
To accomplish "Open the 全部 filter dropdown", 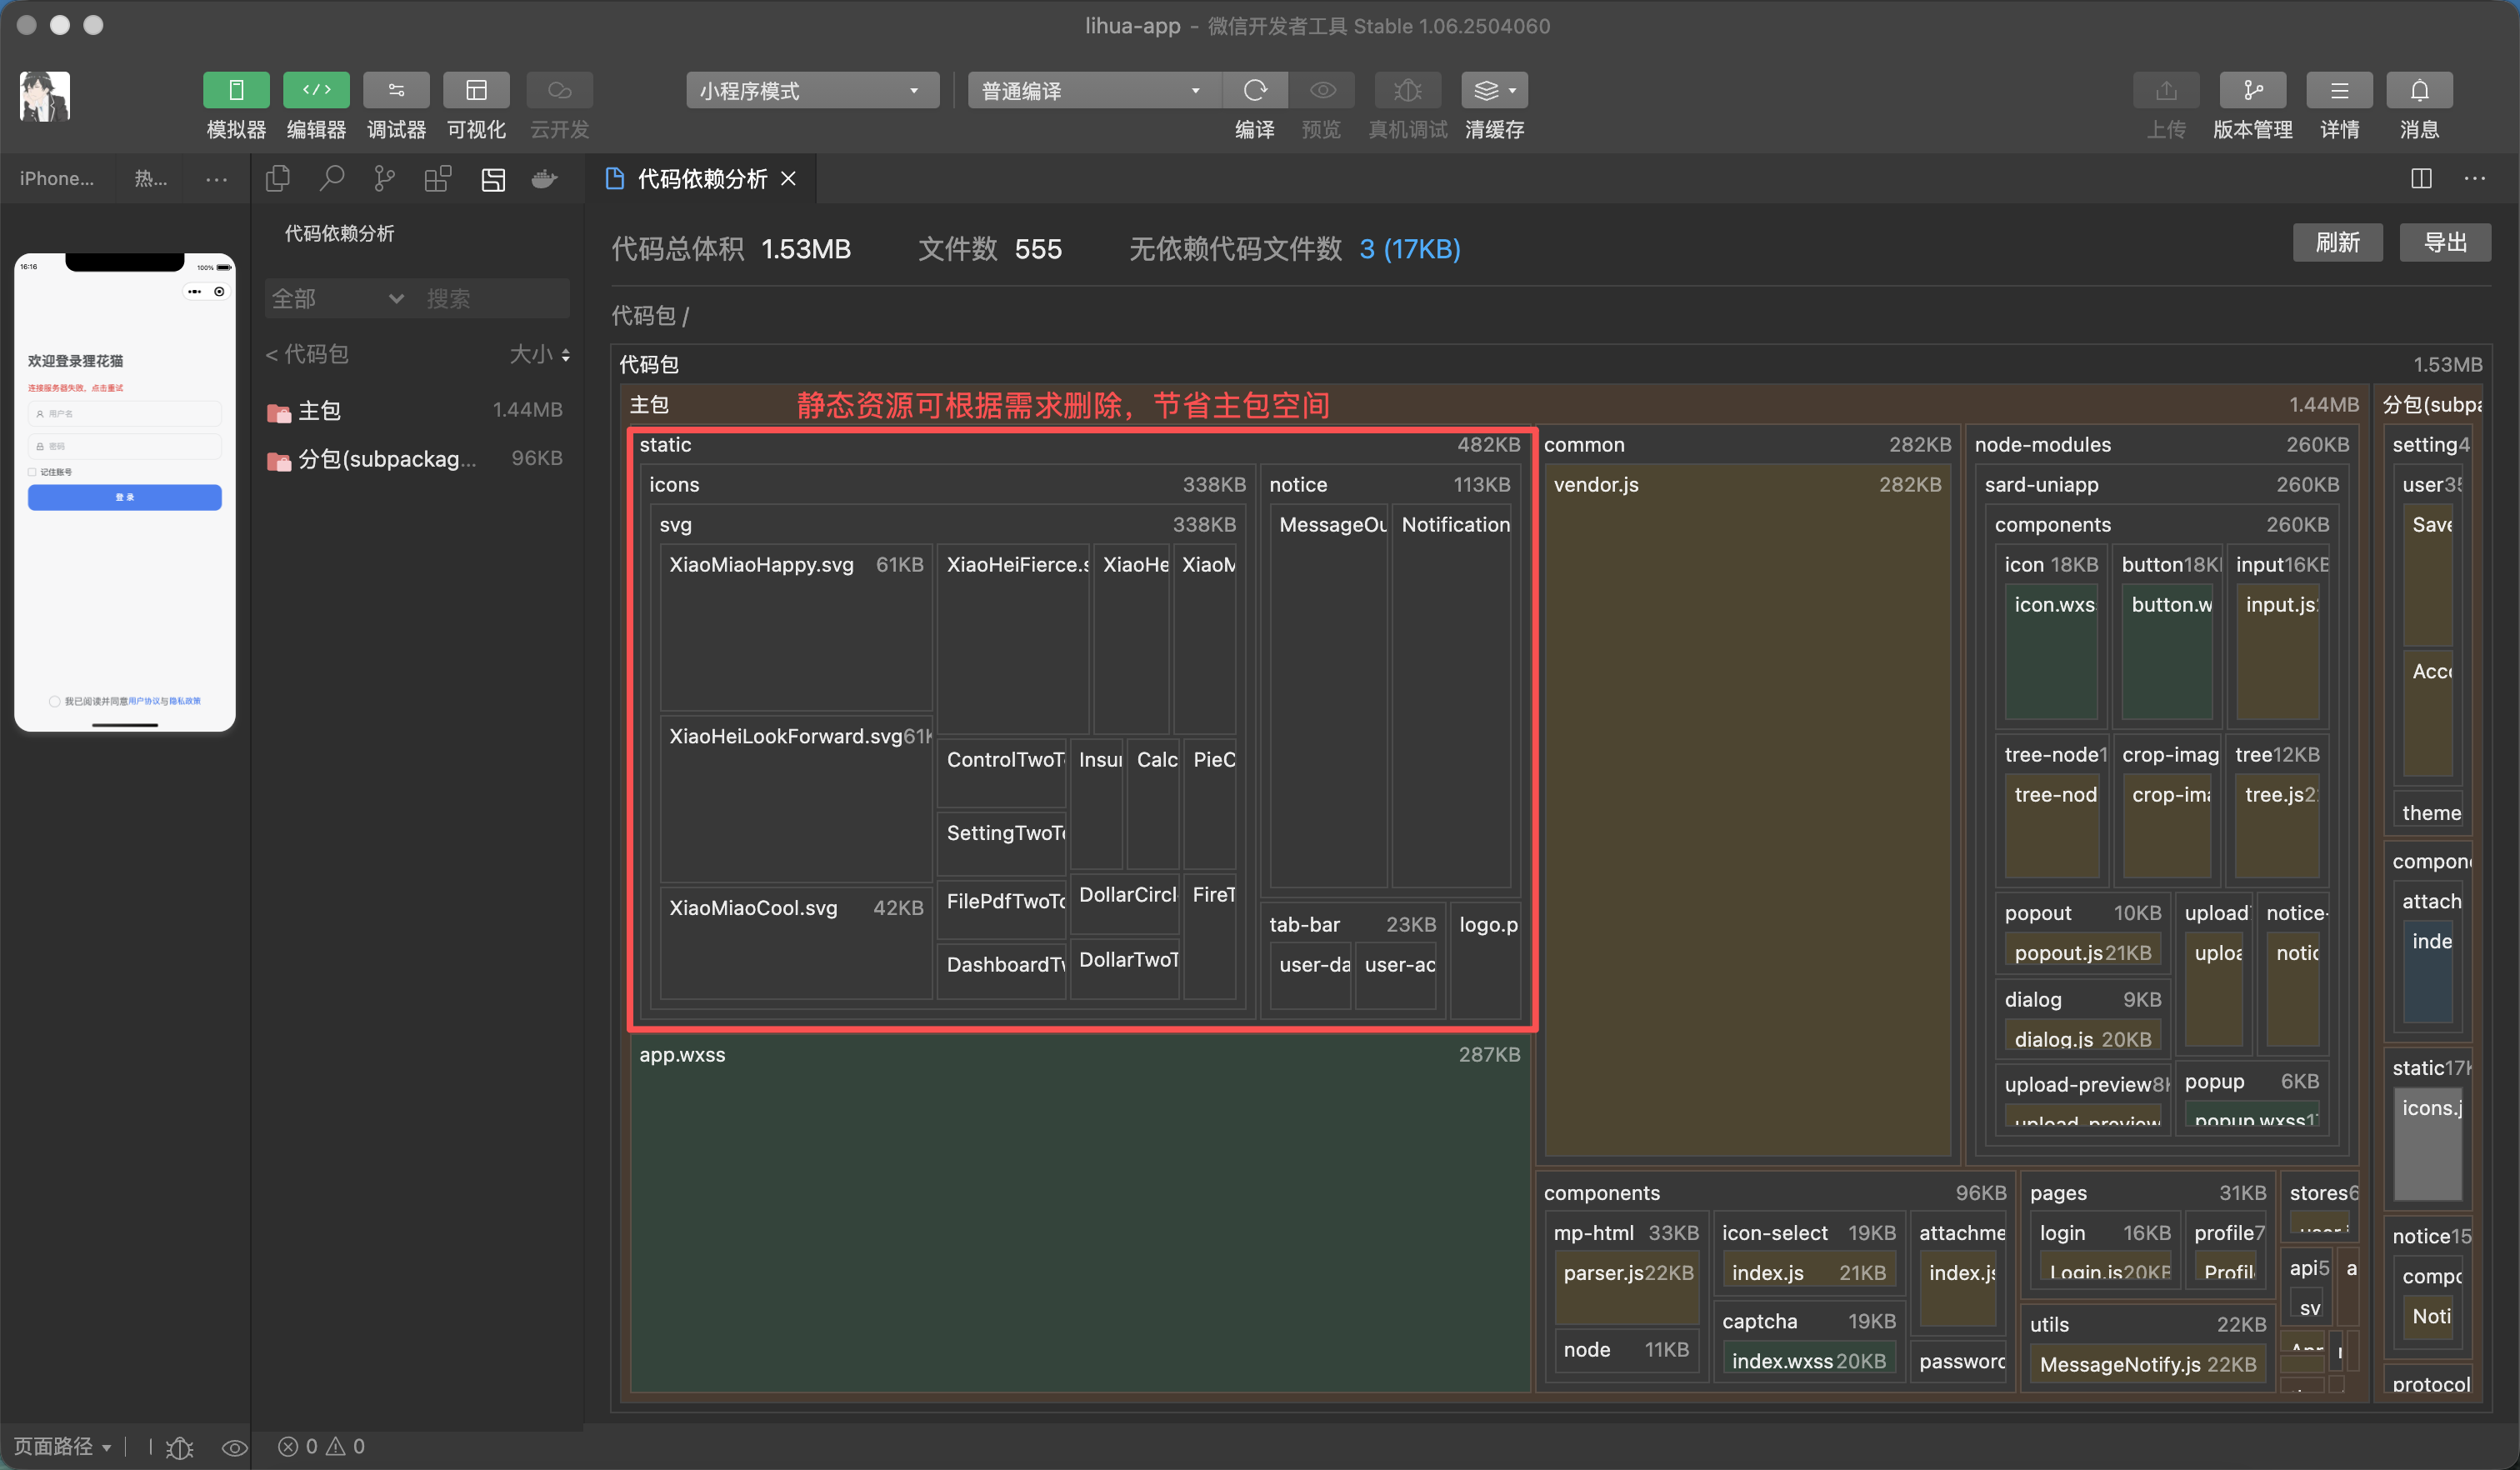I will [x=338, y=298].
